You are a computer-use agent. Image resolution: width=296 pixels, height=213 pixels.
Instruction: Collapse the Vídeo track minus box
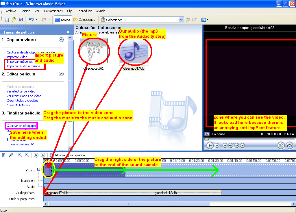click(38, 169)
